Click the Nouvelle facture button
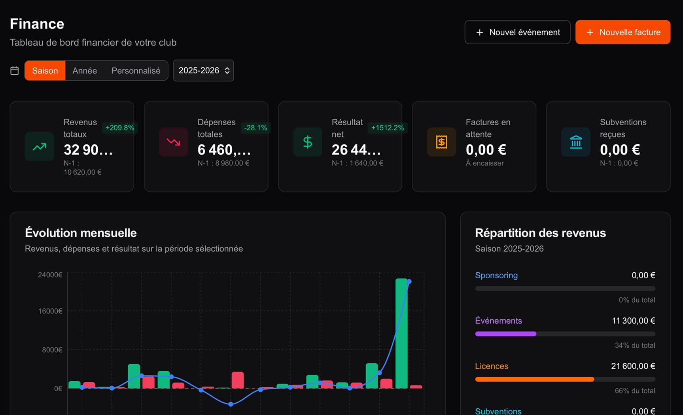The image size is (683, 415). click(622, 32)
